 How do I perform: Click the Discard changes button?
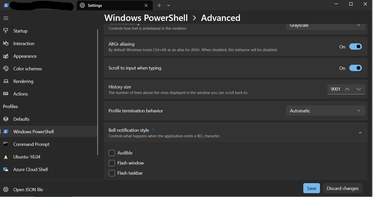tap(342, 188)
